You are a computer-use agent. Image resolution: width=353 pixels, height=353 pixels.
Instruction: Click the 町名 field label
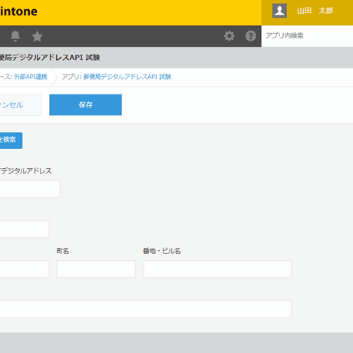[63, 251]
